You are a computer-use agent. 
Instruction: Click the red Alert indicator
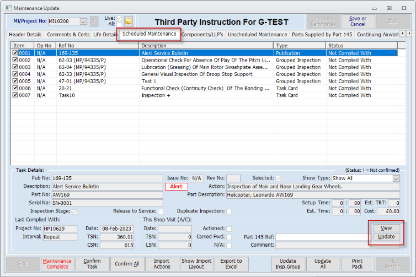(x=176, y=187)
